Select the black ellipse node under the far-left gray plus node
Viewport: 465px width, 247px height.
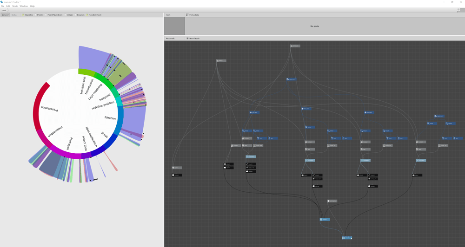tap(177, 175)
